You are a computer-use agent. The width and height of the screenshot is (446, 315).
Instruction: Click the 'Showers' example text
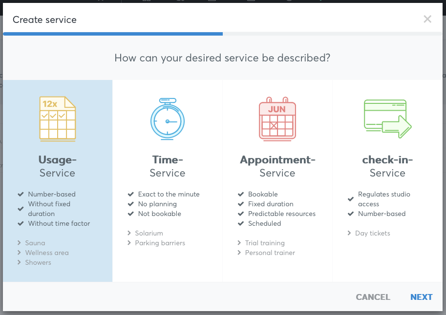38,262
